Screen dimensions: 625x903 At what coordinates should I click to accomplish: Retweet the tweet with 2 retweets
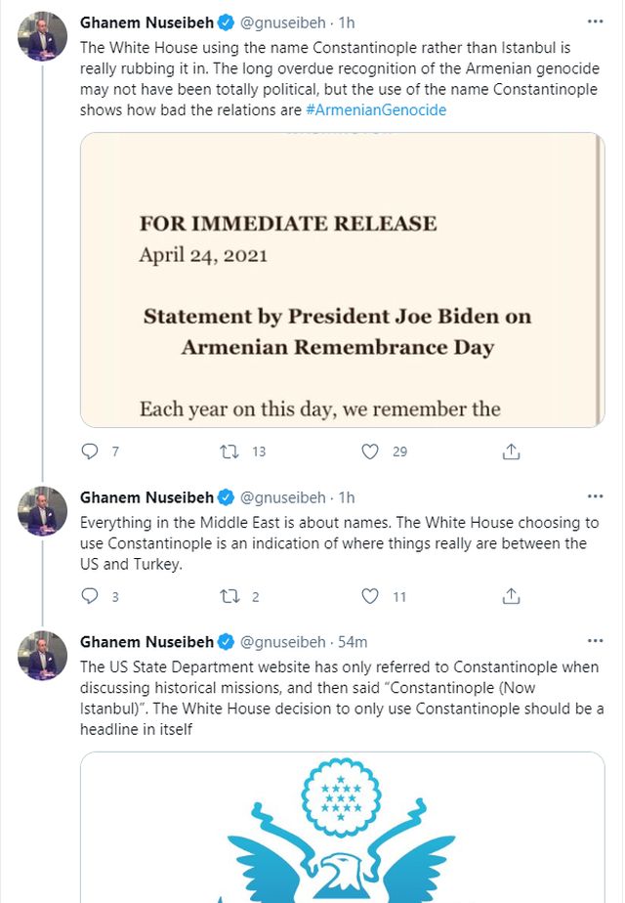click(230, 596)
